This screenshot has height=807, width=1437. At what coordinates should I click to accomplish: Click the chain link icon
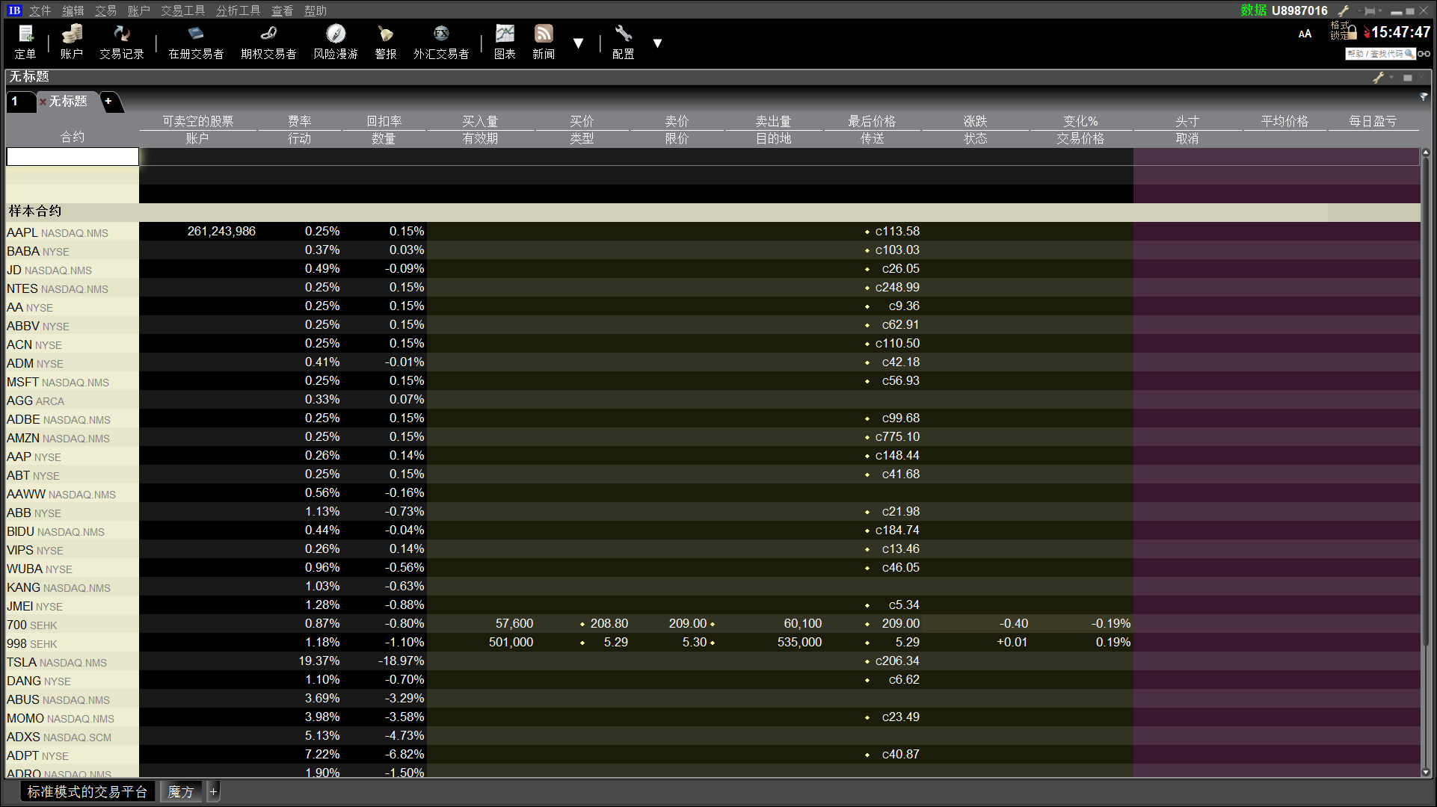(x=1424, y=54)
